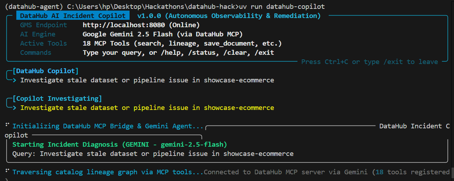
Task: Click the white 'Investigate stale dataset' query line
Action: [x=147, y=80]
